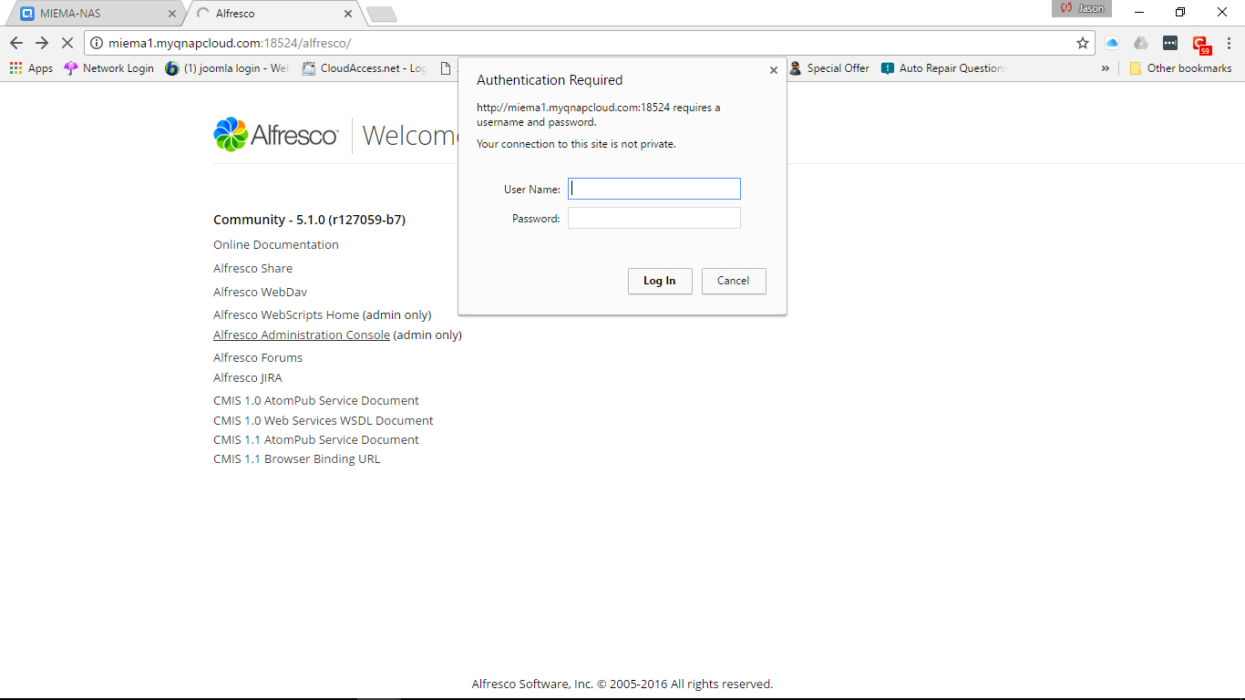Screen dimensions: 1245x700
Task: Focus the User Name field
Action: click(654, 189)
